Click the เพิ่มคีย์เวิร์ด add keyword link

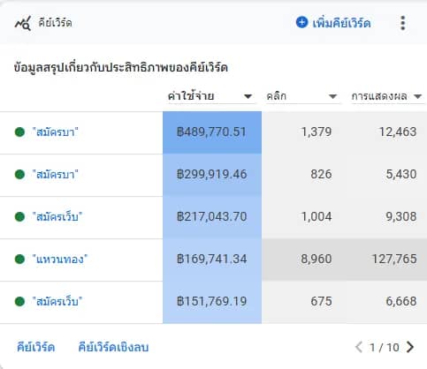(341, 23)
